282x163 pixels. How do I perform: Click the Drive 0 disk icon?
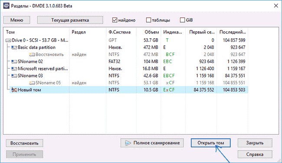(x=8, y=40)
